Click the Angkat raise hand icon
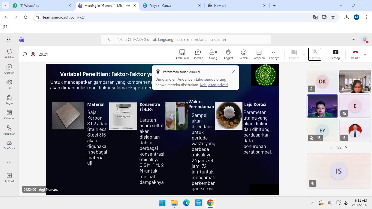 (228, 54)
